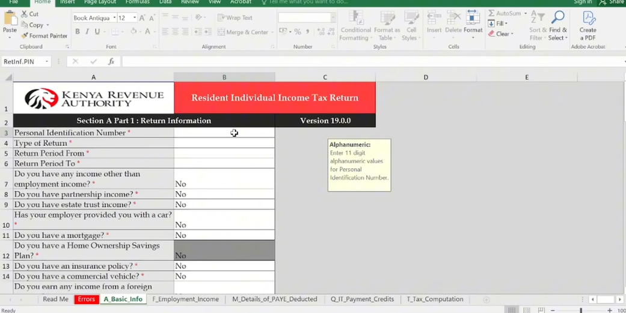Click the Clear eraser icon
626x313 pixels.
point(491,34)
